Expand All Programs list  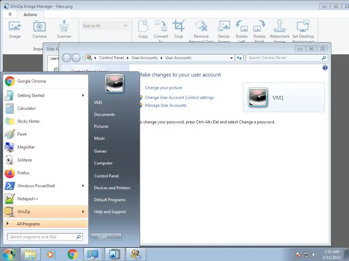click(46, 224)
